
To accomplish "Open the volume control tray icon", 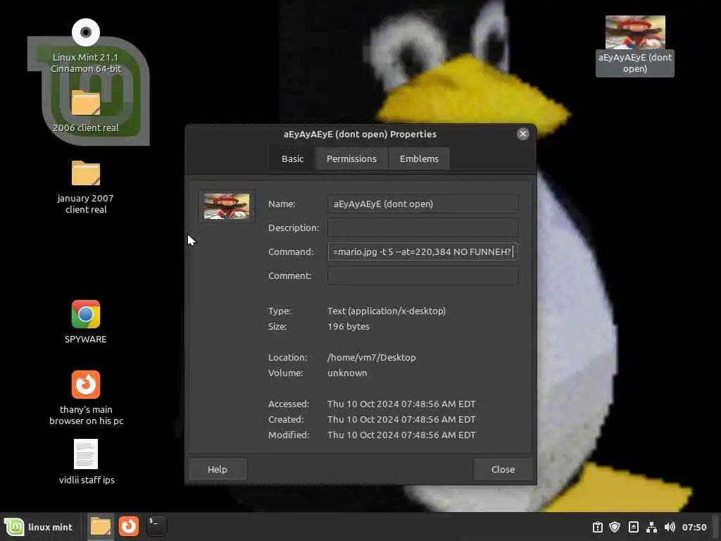I will pos(670,527).
